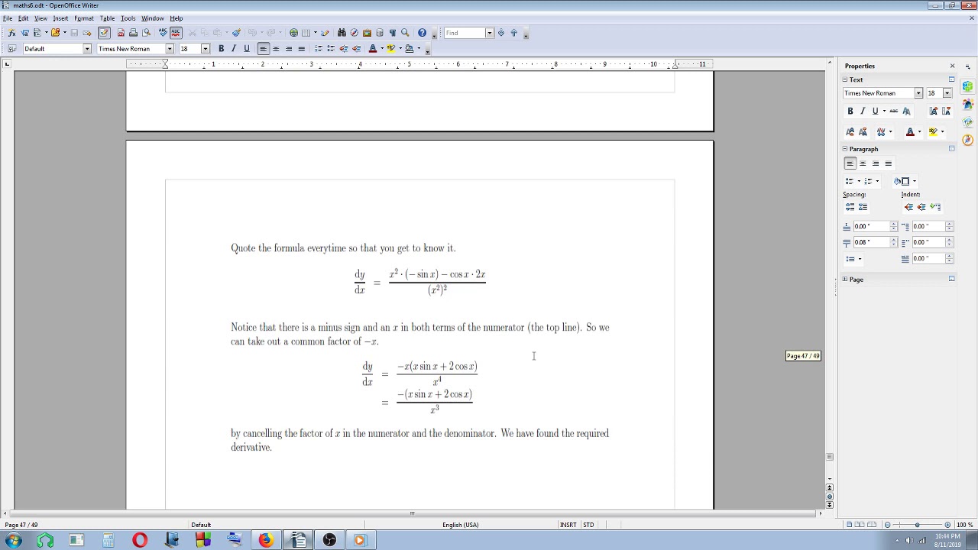Expand the Page section in Properties
Screen dimensions: 978x550
tap(845, 280)
